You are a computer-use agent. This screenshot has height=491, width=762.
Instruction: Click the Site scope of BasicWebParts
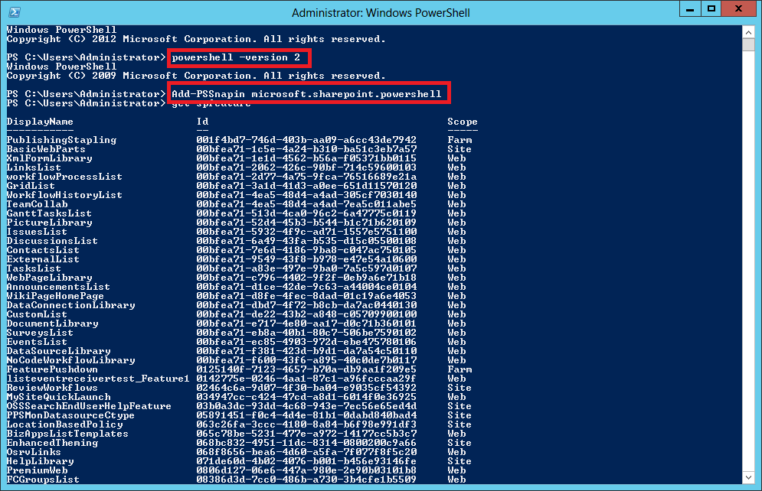tap(459, 149)
